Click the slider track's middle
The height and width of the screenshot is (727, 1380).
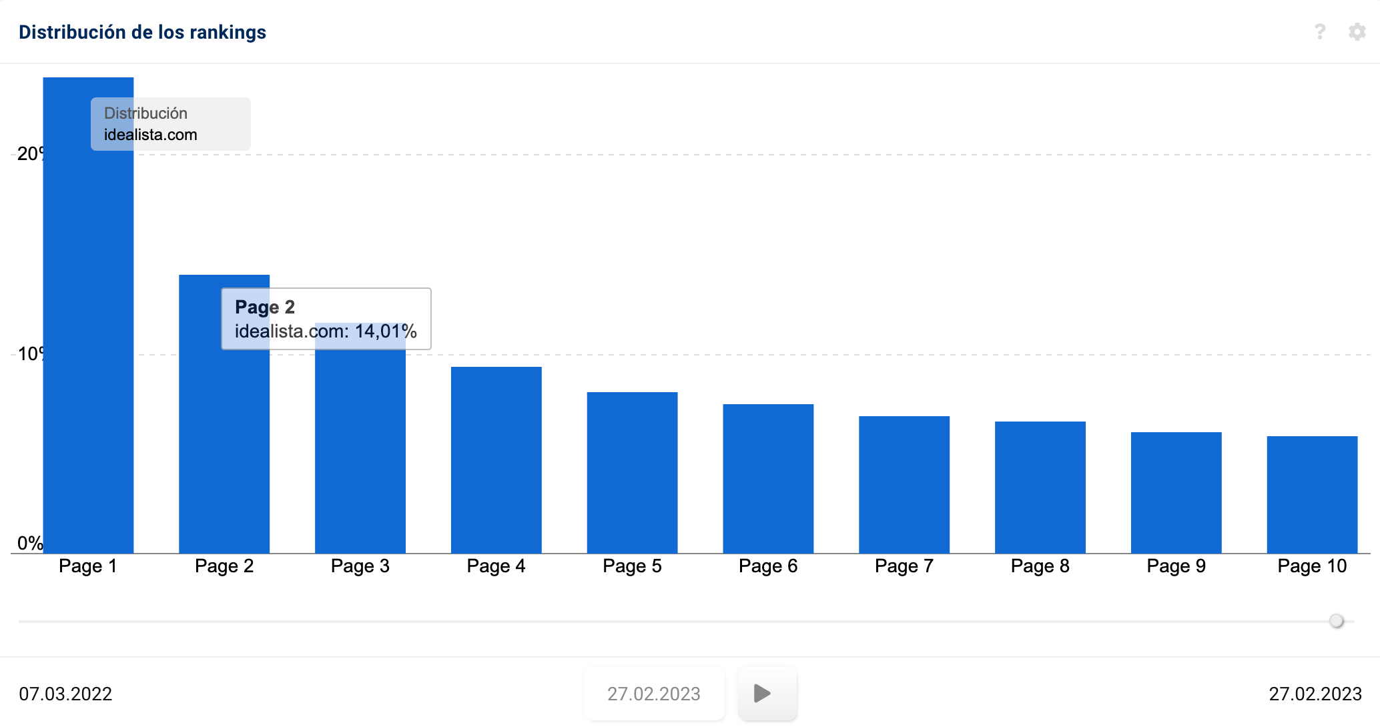[686, 621]
